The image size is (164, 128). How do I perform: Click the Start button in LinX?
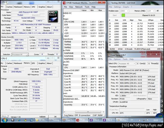coord(115,15)
